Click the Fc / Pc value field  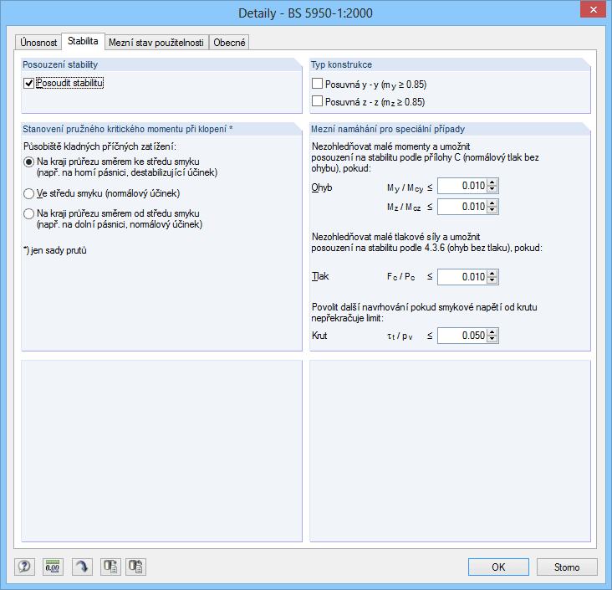pyautogui.click(x=462, y=277)
